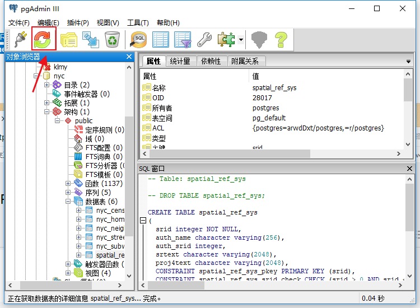Switch to the 属性 tab
The image size is (420, 308).
(x=153, y=61)
